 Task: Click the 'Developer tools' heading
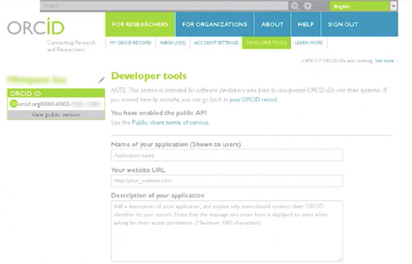[x=149, y=76]
